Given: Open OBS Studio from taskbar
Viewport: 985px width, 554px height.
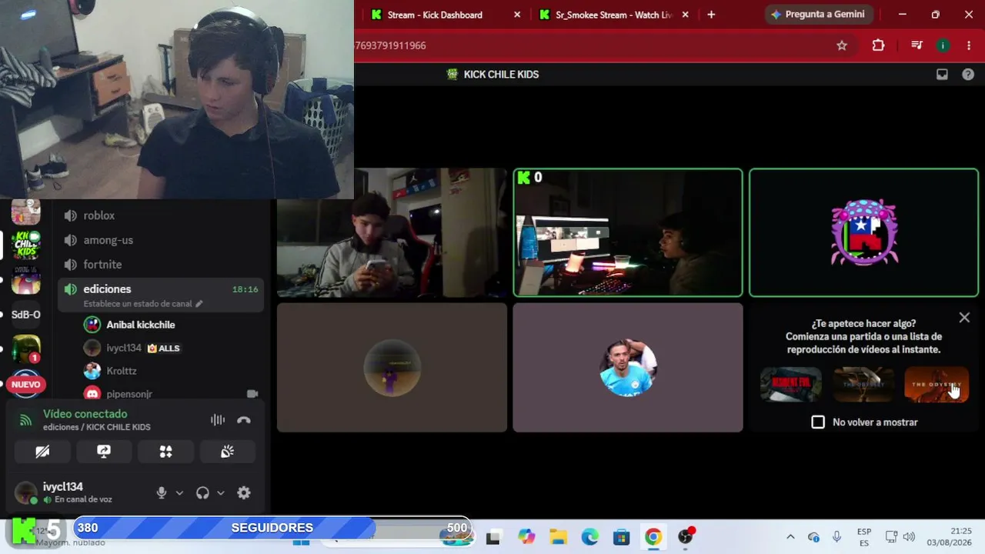Looking at the screenshot, I should click(x=685, y=537).
